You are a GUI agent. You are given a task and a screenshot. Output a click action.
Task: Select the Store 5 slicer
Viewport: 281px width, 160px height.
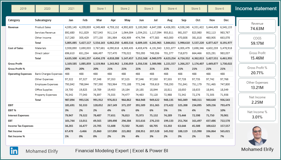[x=196, y=9]
